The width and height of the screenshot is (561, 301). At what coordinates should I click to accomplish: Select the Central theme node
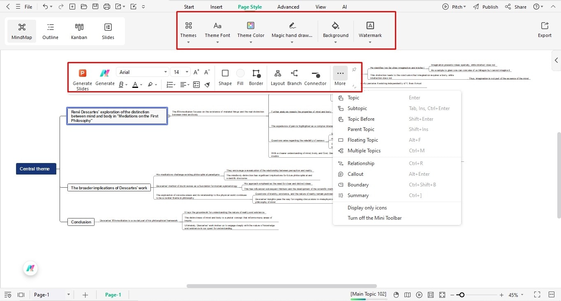[36, 169]
